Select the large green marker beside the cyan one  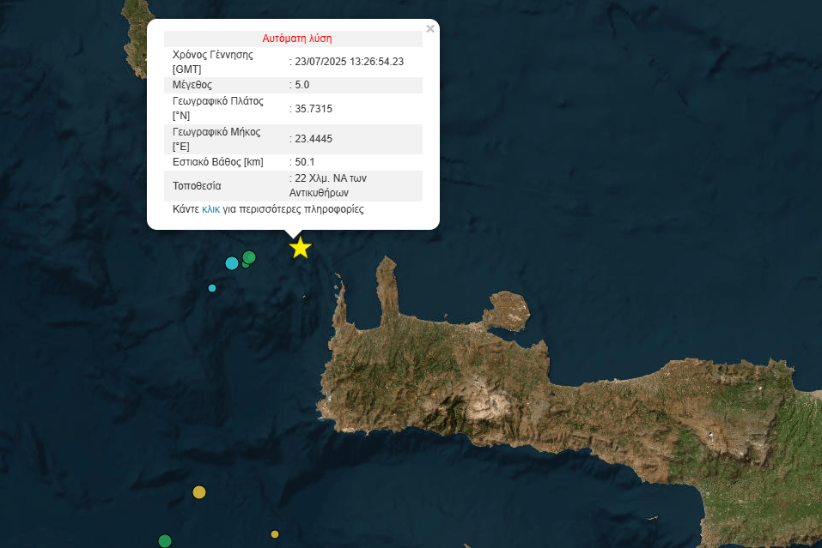point(249,257)
